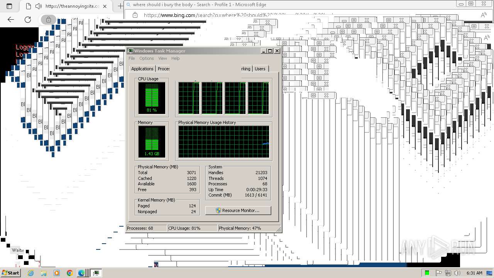Launch Google Chrome from taskbar
The height and width of the screenshot is (278, 494).
tap(69, 273)
